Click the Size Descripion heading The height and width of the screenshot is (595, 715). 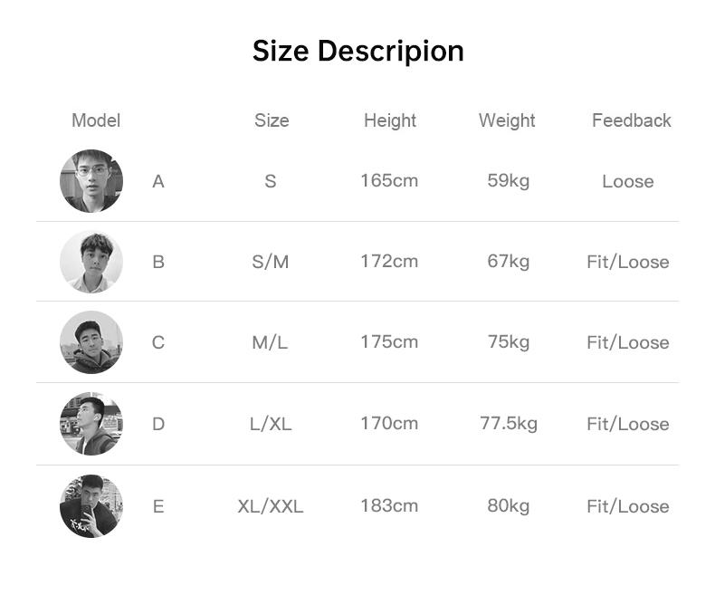point(357,51)
